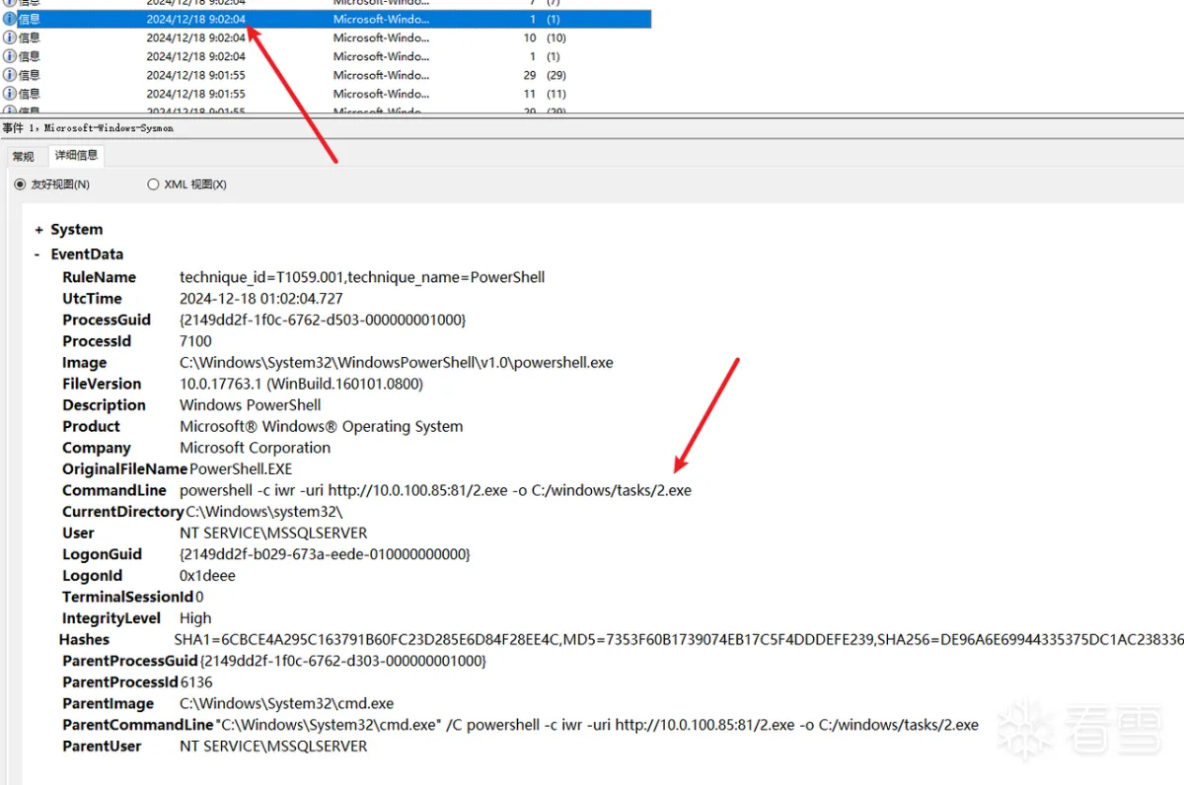Click the CurrentDirectory value C:\Windows\system32\
Screen dimensions: 1184x785
pyautogui.click(x=264, y=512)
